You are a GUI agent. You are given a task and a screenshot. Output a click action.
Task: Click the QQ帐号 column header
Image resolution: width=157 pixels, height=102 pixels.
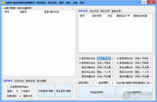click(23, 12)
